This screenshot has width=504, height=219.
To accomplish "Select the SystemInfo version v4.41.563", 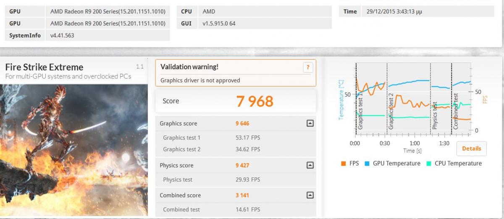I will pyautogui.click(x=62, y=35).
